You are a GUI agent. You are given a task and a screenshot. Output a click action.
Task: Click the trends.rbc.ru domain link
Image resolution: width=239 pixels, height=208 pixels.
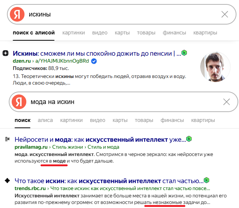pyautogui.click(x=30, y=188)
